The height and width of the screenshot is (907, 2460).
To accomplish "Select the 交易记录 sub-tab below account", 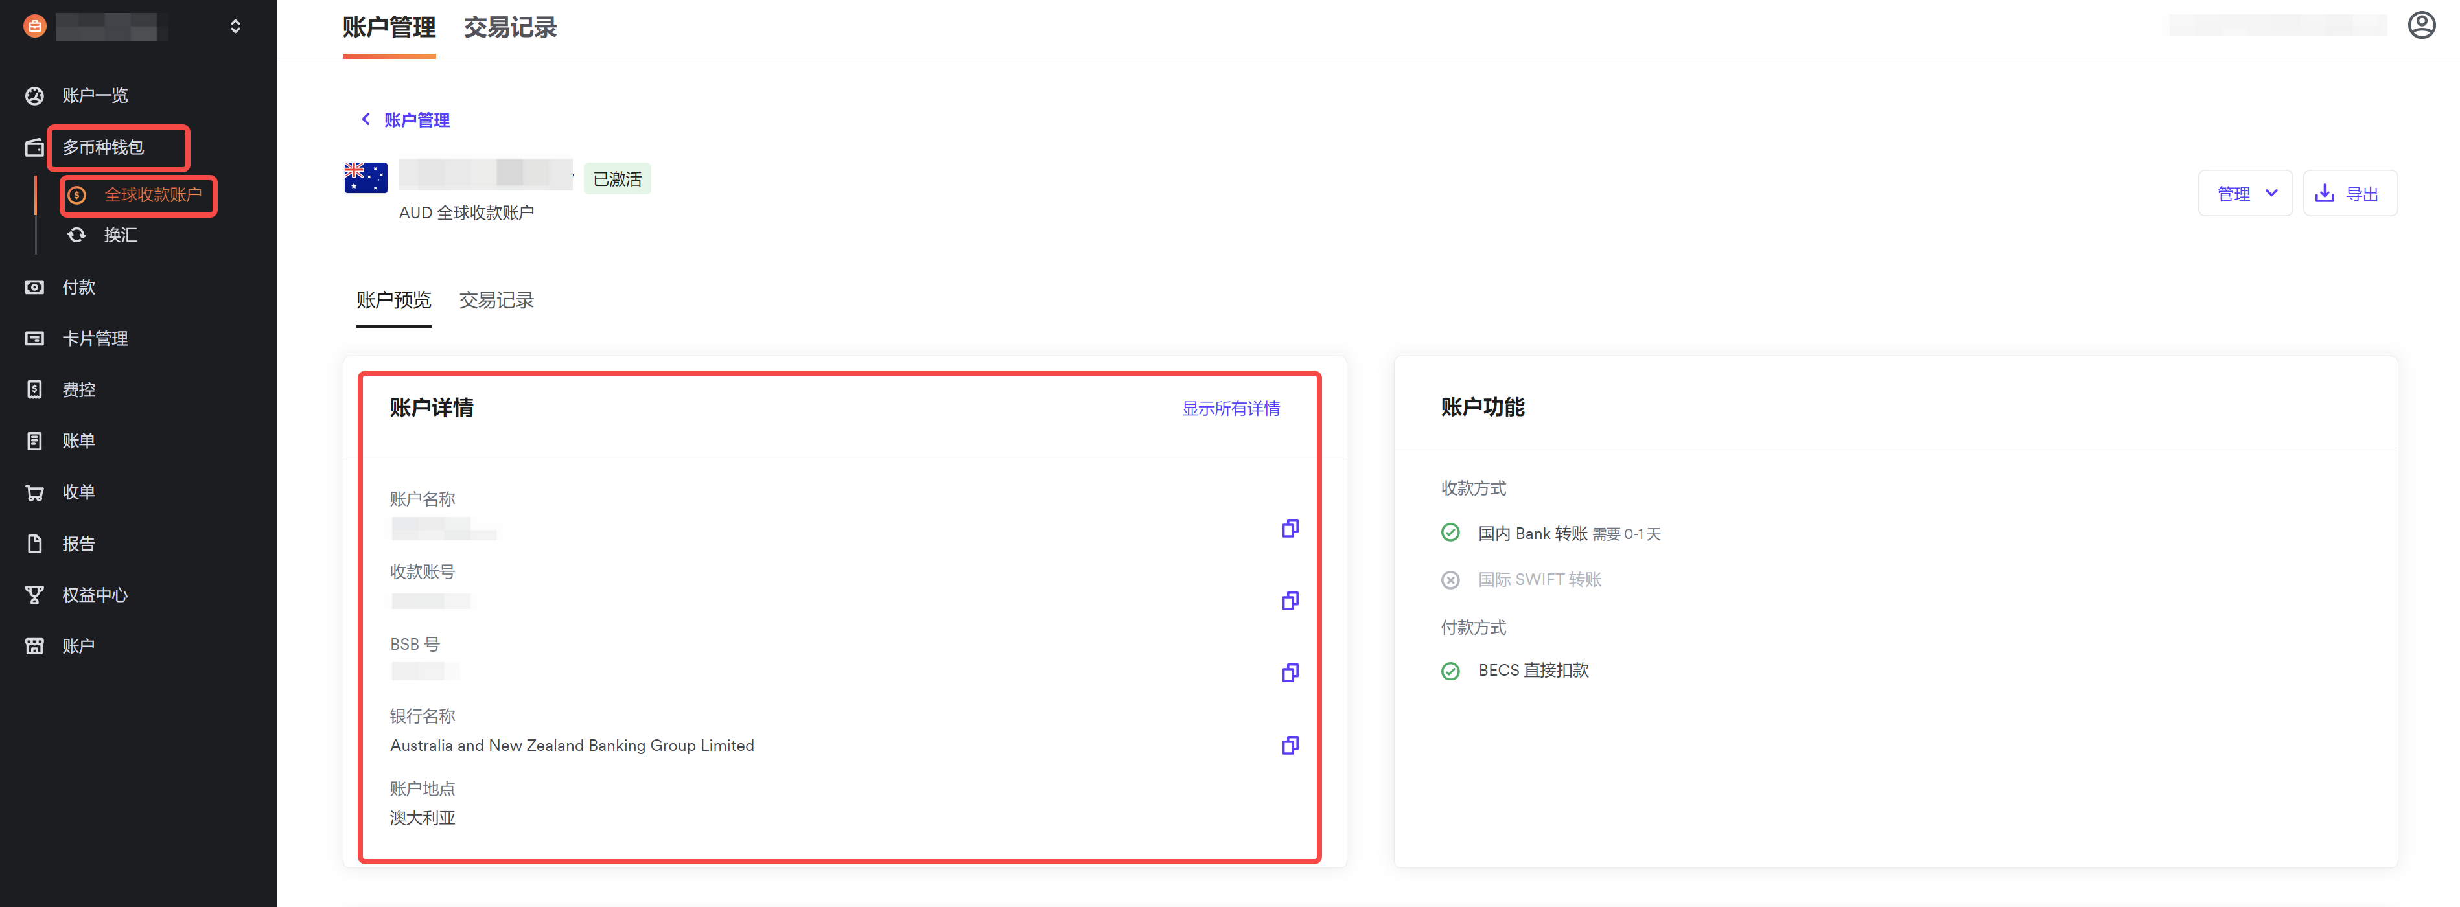I will (496, 301).
